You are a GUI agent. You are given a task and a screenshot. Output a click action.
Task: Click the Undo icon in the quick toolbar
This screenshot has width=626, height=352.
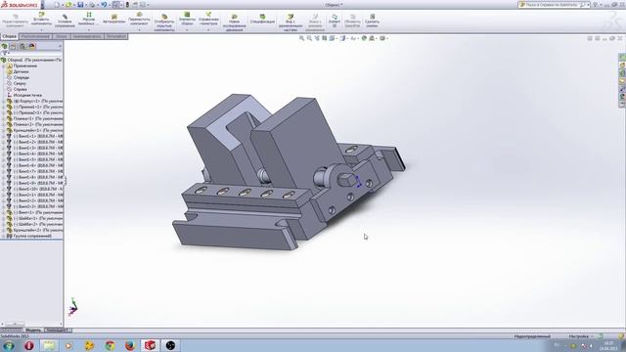click(104, 5)
